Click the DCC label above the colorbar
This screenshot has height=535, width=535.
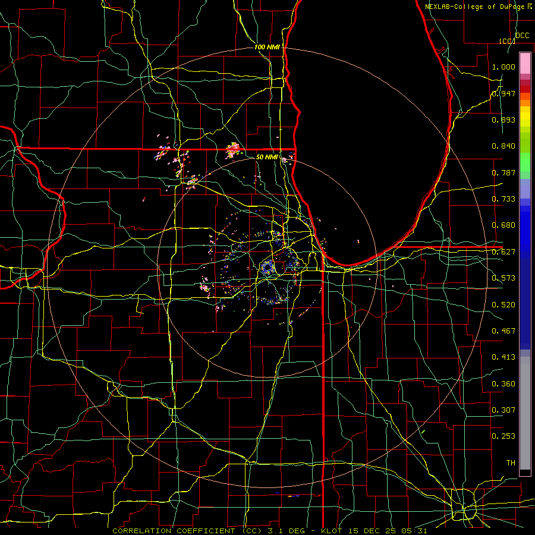[522, 36]
